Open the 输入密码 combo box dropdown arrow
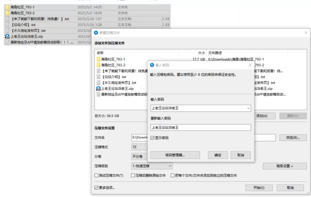 (248, 108)
